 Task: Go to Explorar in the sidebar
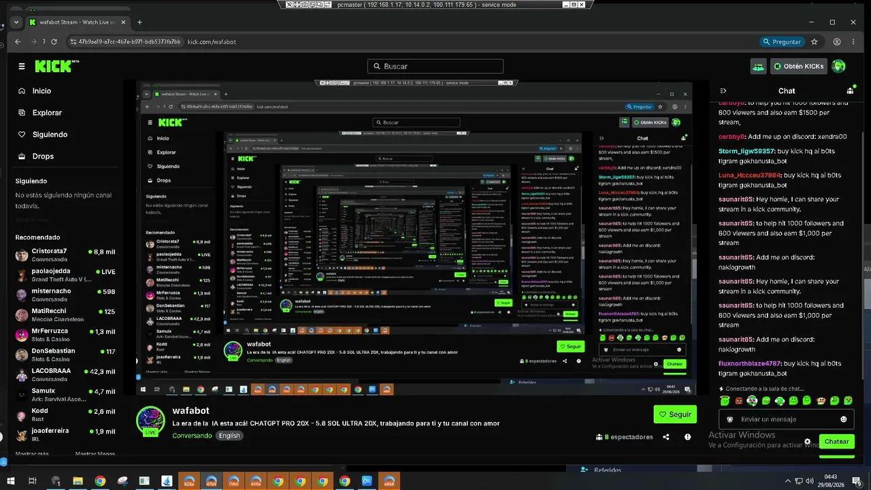coord(46,112)
